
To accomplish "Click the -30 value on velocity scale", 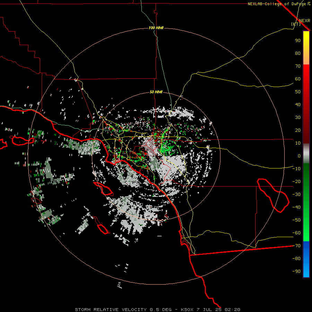I will coord(296,194).
